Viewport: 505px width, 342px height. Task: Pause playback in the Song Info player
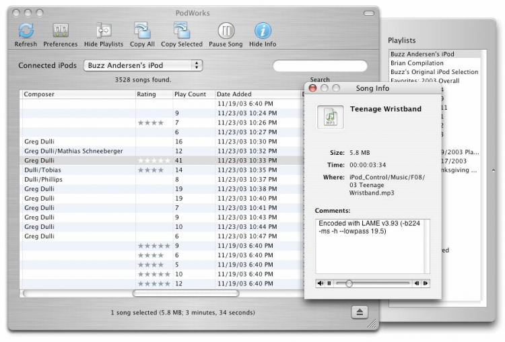pyautogui.click(x=329, y=283)
